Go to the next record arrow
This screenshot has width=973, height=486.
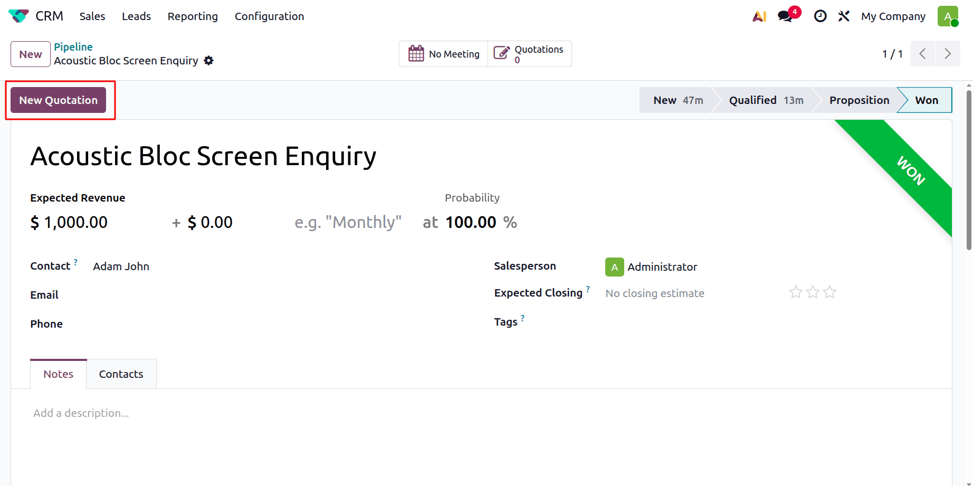point(948,54)
